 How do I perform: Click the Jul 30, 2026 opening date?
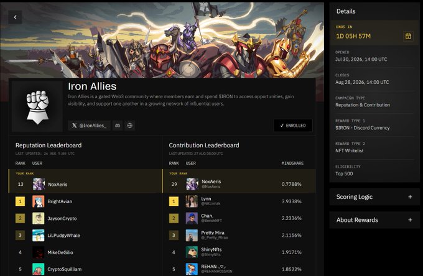pyautogui.click(x=361, y=59)
